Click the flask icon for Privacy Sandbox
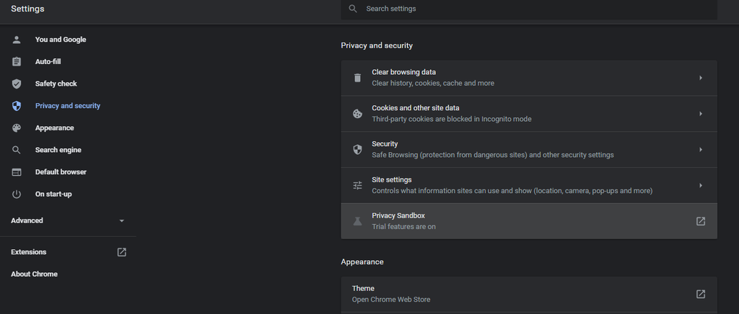Image resolution: width=739 pixels, height=314 pixels. pyautogui.click(x=358, y=221)
